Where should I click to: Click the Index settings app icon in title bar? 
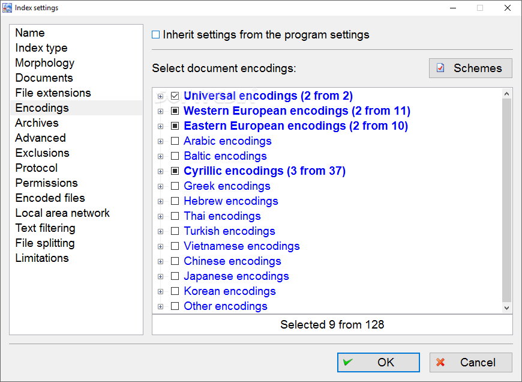tap(7, 8)
